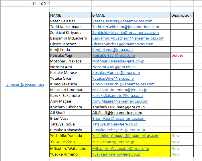Select the Masanari Umemura name cell
Image resolution: width=202 pixels, height=161 pixels.
70,90
